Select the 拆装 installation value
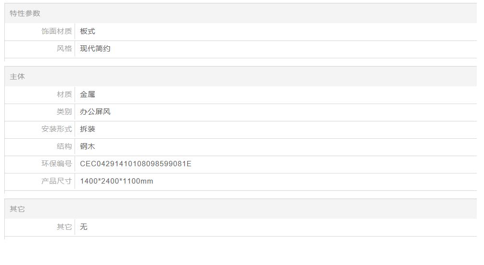Viewport: 484px width, 265px height. (88, 129)
